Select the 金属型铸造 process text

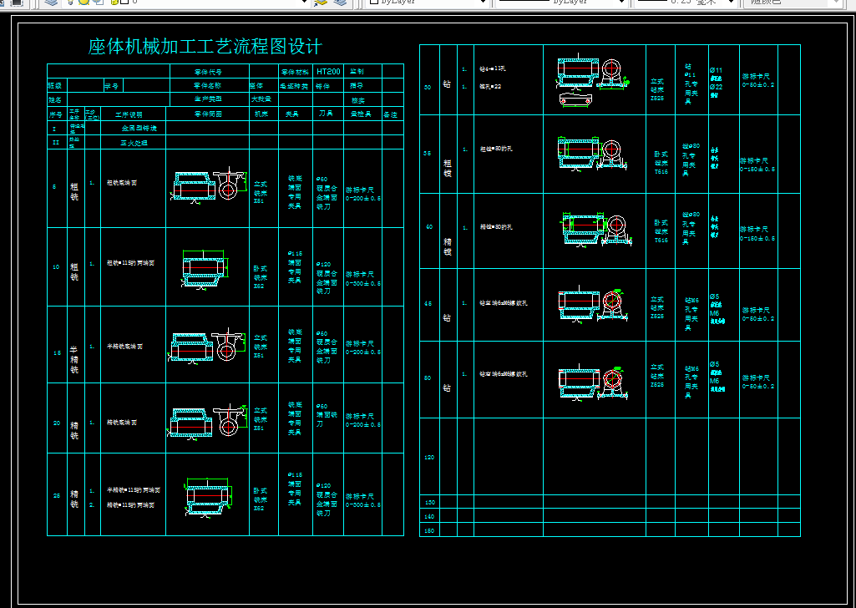[139, 129]
